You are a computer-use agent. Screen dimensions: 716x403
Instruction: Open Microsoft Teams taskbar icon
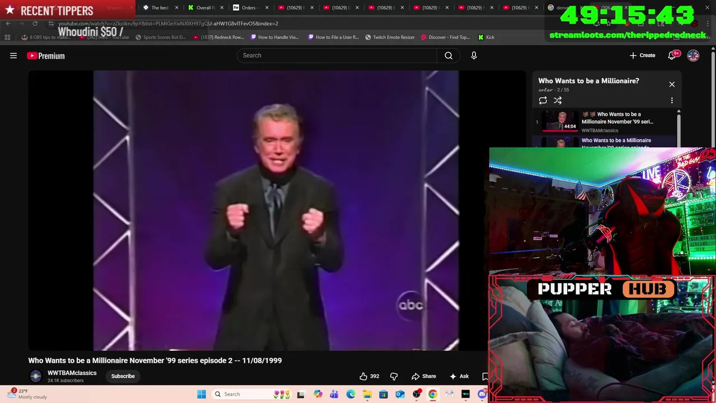click(x=334, y=394)
